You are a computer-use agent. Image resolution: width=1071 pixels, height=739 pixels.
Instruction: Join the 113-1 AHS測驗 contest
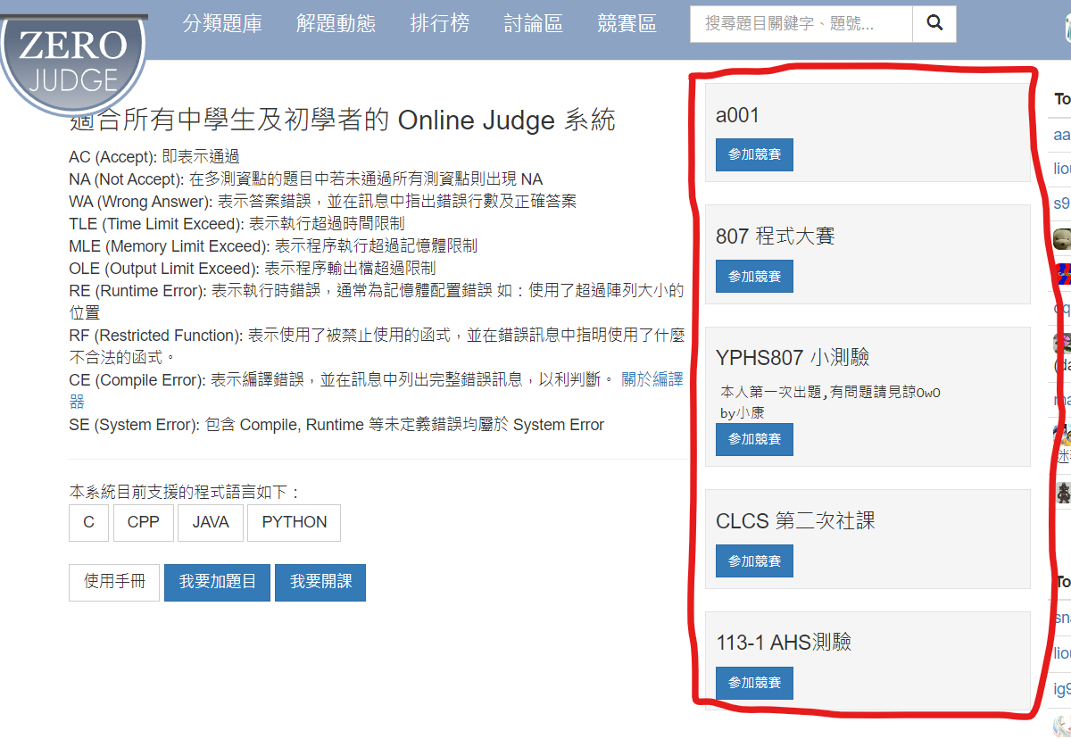coord(754,683)
